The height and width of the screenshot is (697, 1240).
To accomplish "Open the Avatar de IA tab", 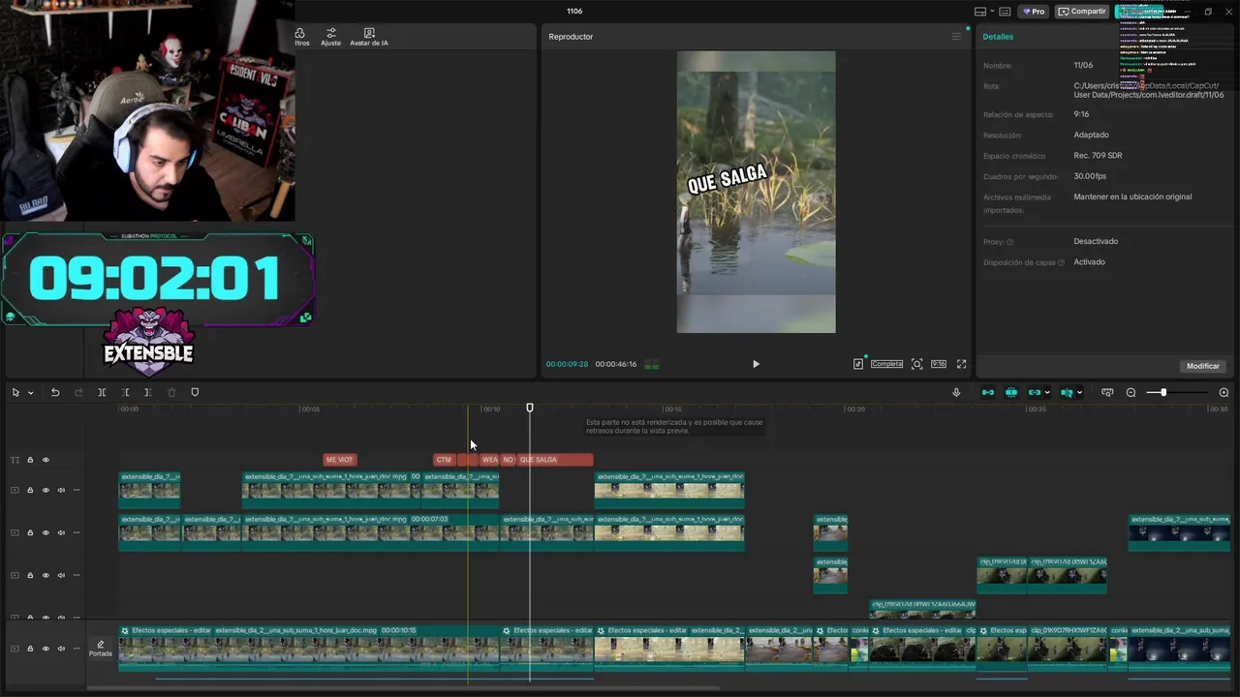I will (x=369, y=37).
